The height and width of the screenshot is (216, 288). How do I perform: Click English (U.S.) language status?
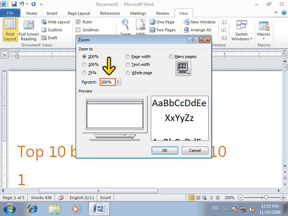coord(82,198)
